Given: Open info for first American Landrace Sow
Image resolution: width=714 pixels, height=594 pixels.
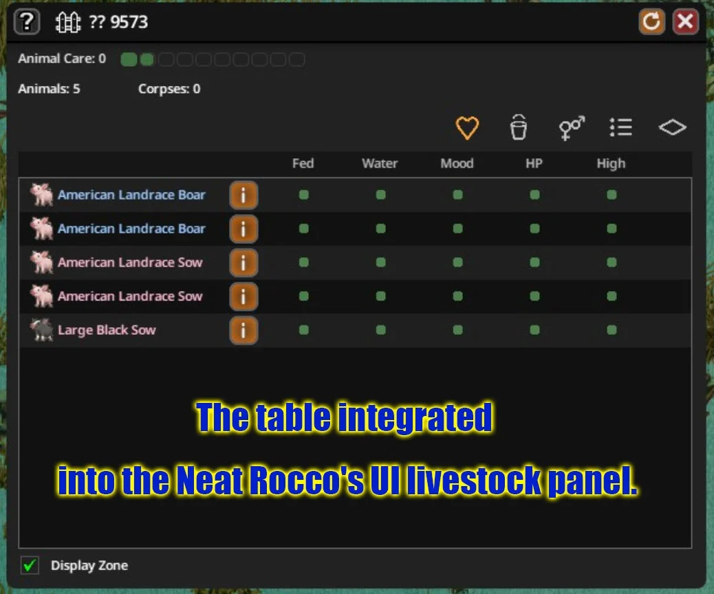Looking at the screenshot, I should tap(244, 263).
